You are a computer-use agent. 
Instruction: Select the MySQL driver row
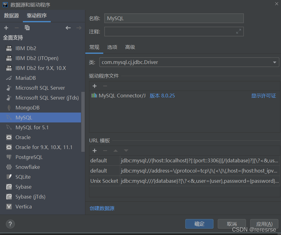coord(40,117)
